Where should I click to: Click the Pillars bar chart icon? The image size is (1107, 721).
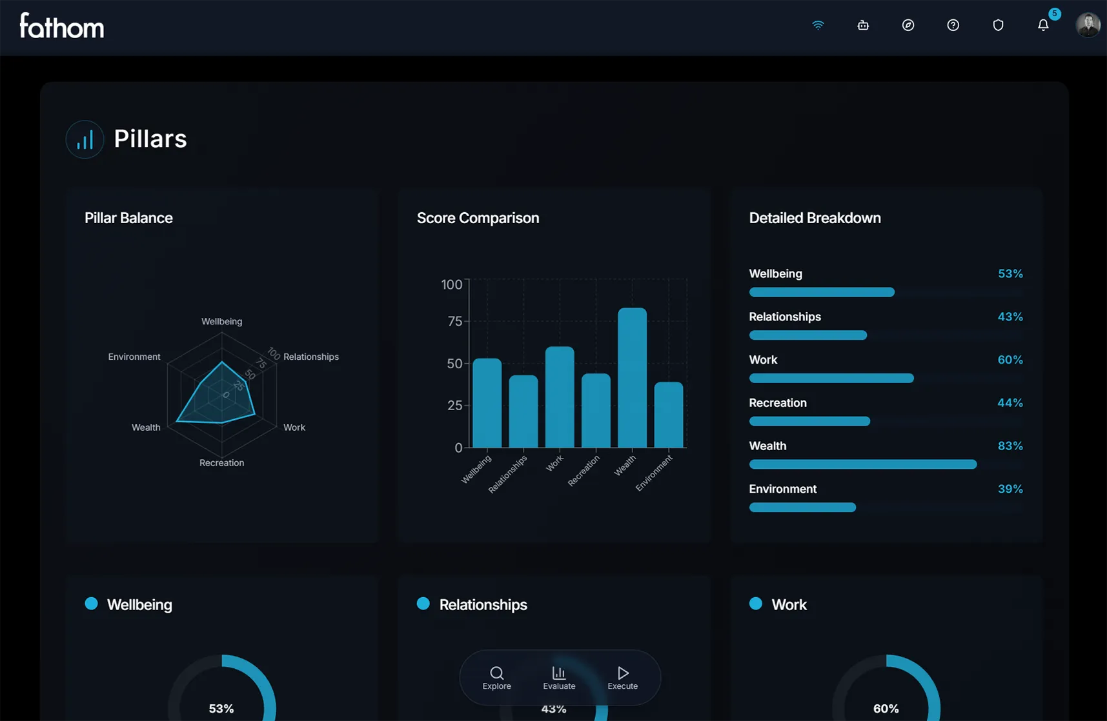[x=85, y=139]
